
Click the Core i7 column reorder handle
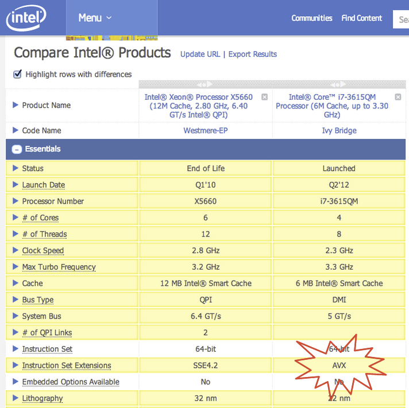[x=338, y=84]
